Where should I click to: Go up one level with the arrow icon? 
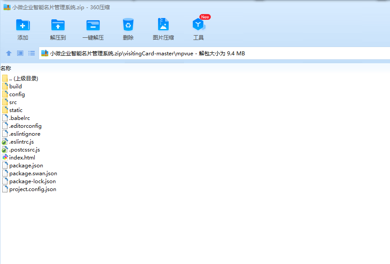9,53
